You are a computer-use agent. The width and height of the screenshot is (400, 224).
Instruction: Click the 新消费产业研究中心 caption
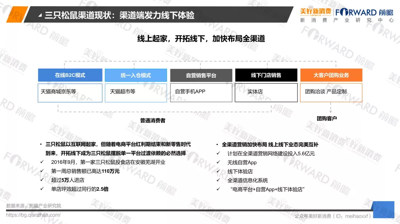tap(347, 20)
